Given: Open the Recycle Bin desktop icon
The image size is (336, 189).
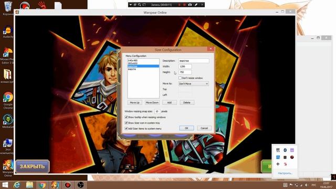Looking at the screenshot, I should tap(8, 8).
